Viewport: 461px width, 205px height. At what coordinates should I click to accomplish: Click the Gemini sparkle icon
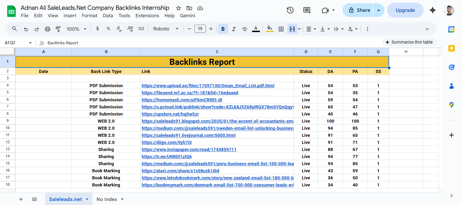click(x=433, y=10)
